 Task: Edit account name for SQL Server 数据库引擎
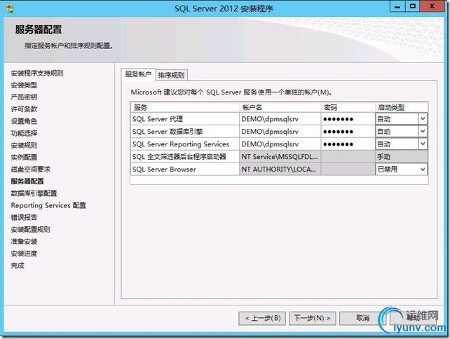(x=280, y=132)
